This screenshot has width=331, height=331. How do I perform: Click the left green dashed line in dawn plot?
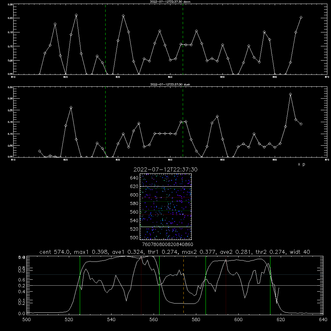[x=105, y=39]
